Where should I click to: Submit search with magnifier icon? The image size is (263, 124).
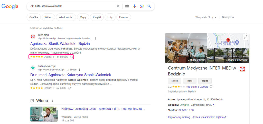coord(149,6)
